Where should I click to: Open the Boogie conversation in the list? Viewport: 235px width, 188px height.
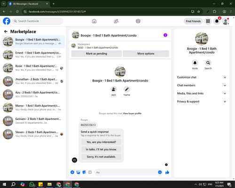coord(33,41)
